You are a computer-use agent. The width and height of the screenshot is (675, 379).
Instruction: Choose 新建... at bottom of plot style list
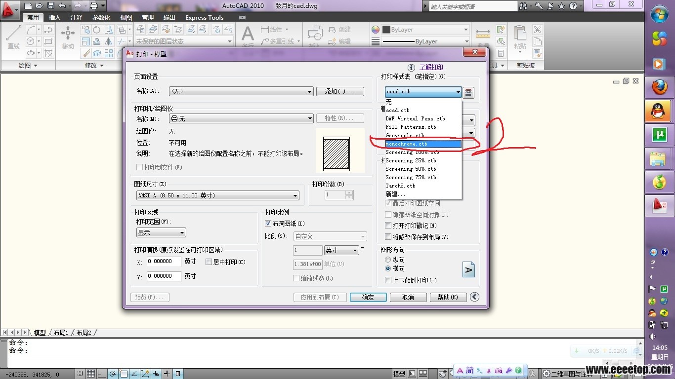click(x=423, y=194)
